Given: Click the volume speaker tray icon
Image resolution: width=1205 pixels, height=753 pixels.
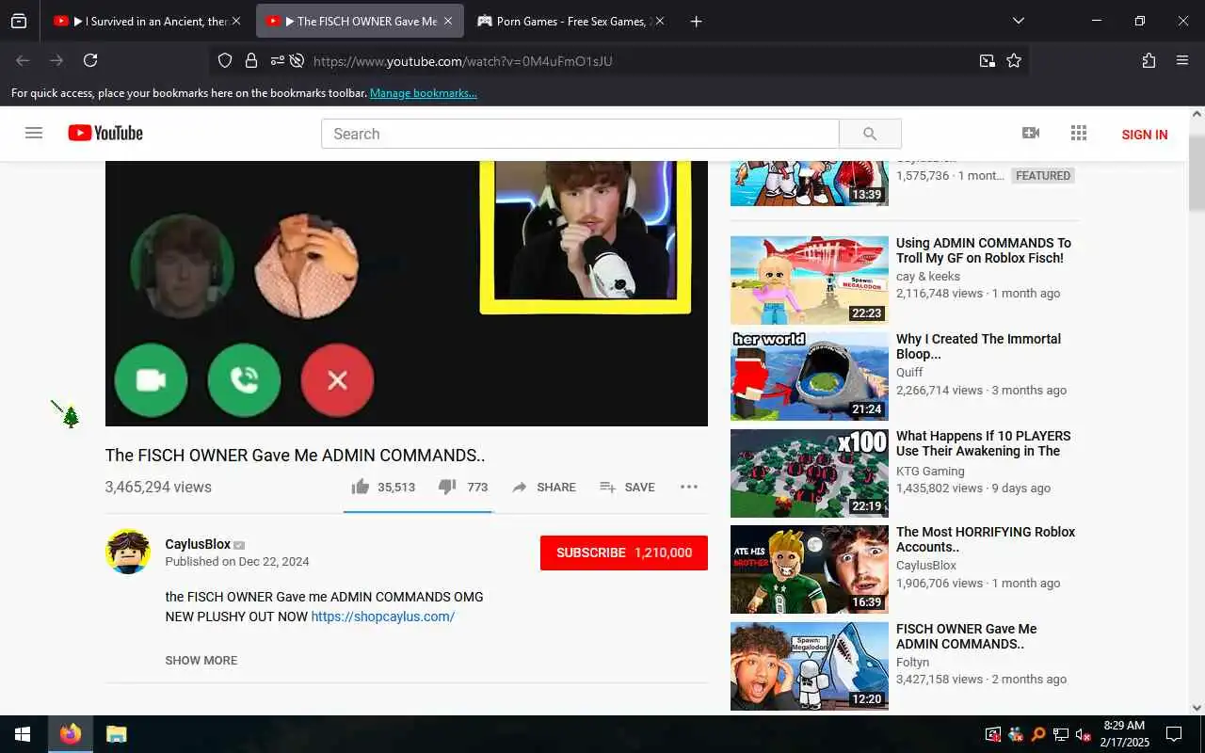Looking at the screenshot, I should coord(1083,734).
